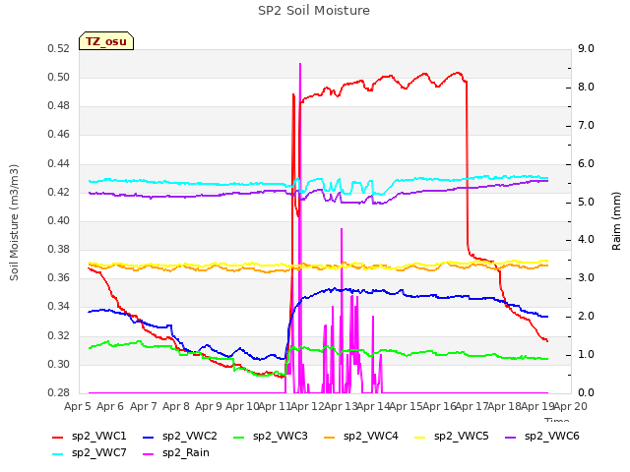The height and width of the screenshot is (472, 630).
Task: Click the yellow sp2_VWC5 legend swatch
Action: click(420, 438)
